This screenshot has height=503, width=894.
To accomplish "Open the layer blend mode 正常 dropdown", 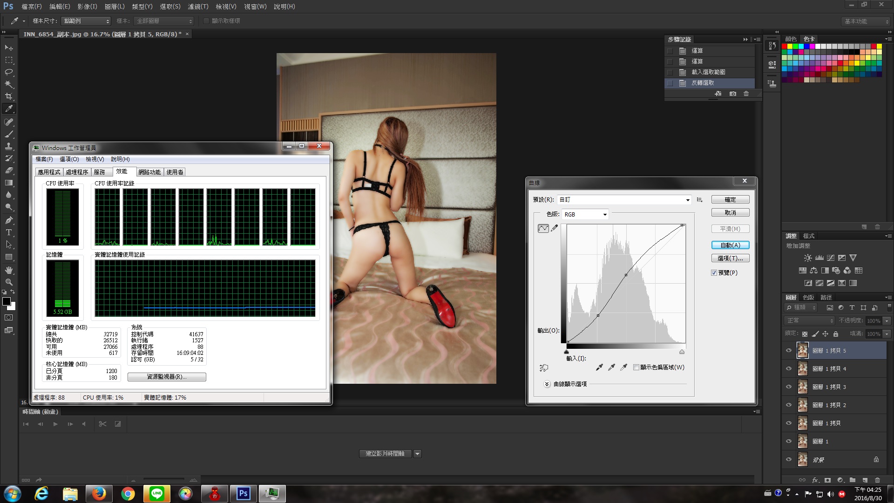I will coord(810,321).
